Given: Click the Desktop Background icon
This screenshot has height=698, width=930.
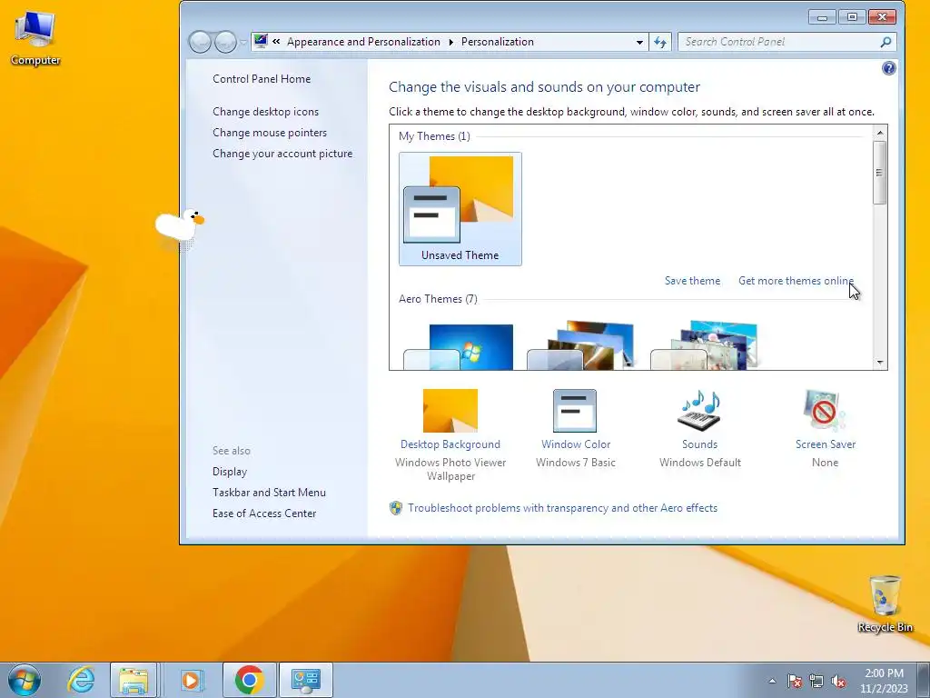Looking at the screenshot, I should tap(450, 410).
